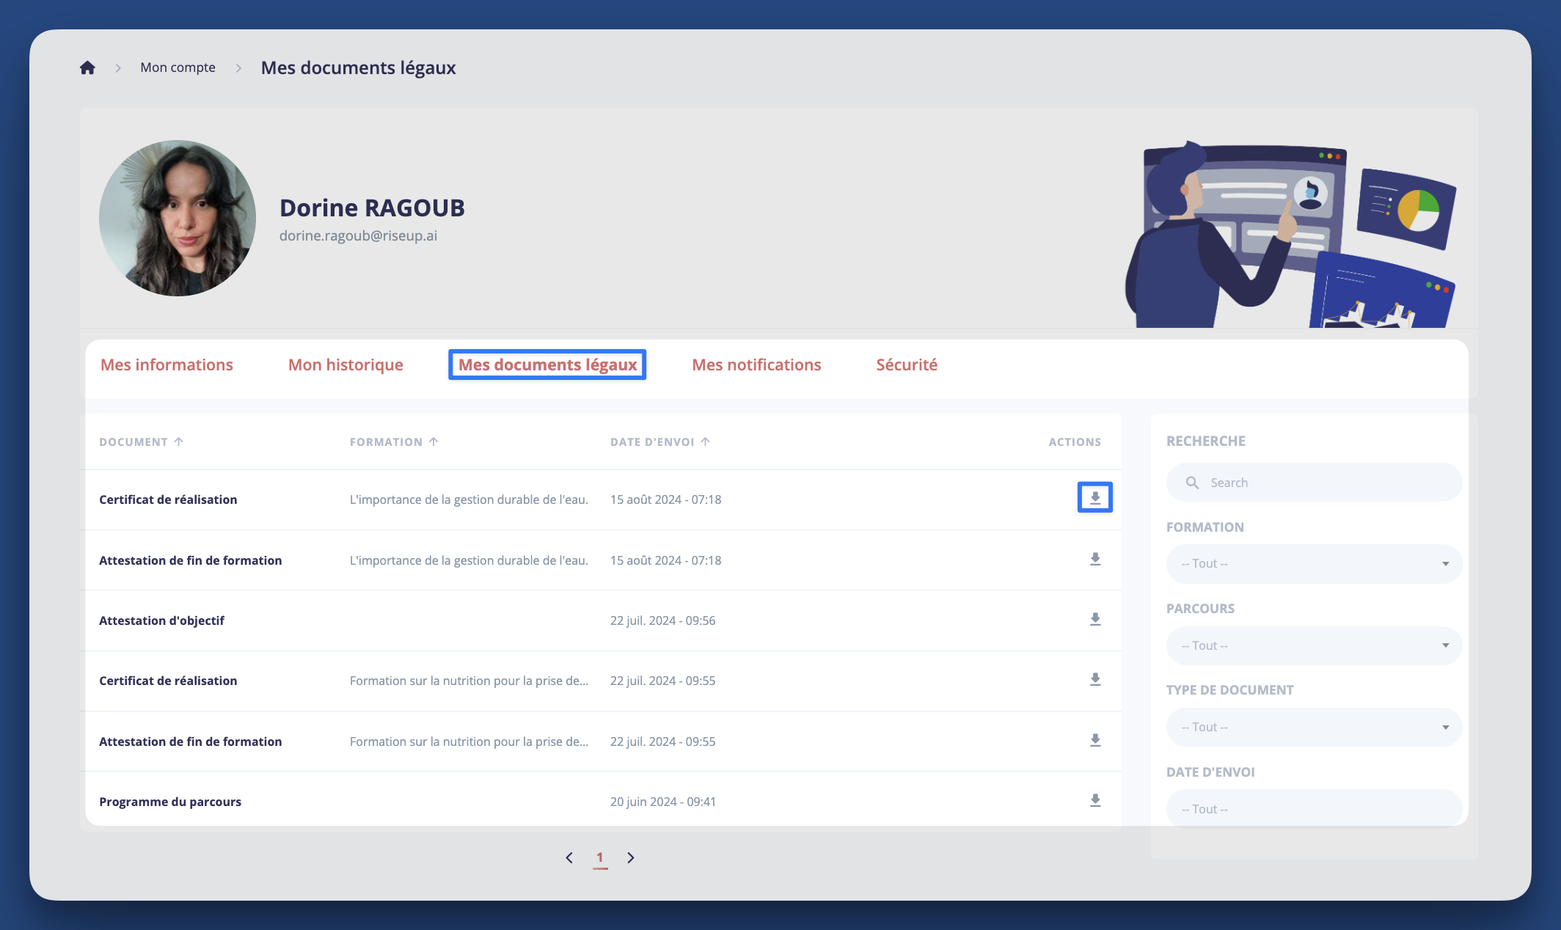Sort by the DOCUMENT column arrow

pyautogui.click(x=179, y=442)
